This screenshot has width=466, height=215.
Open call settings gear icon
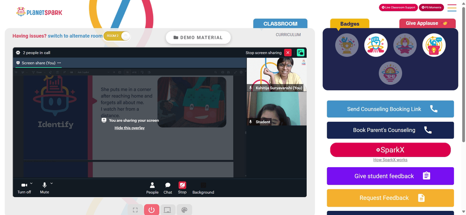[18, 53]
